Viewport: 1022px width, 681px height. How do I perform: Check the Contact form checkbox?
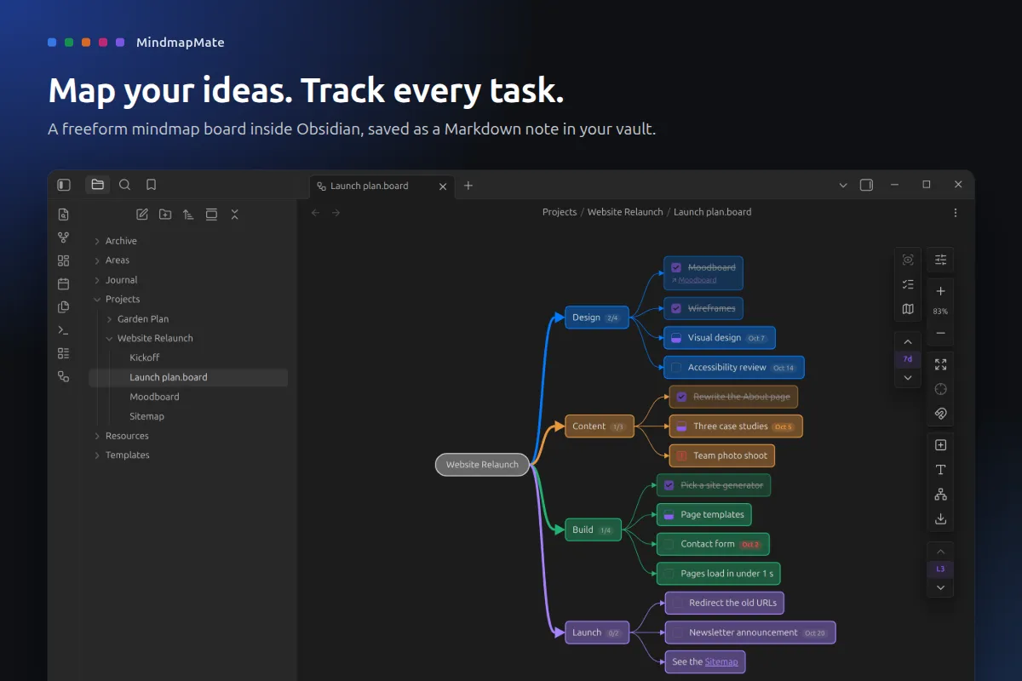pos(669,544)
